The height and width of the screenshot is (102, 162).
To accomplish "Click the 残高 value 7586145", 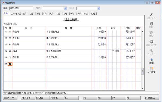I will [130, 32].
